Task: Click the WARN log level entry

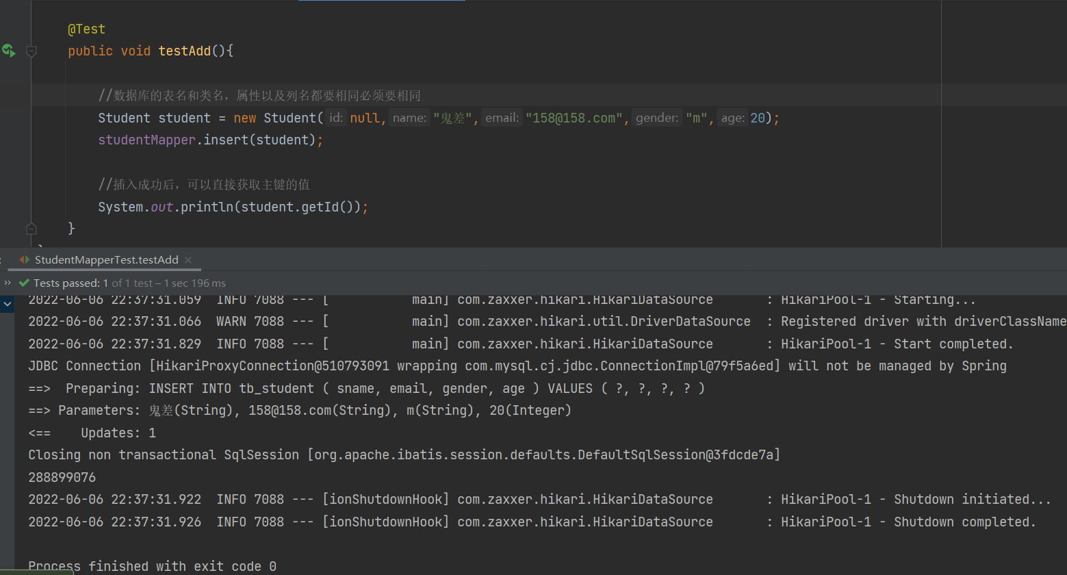Action: pyautogui.click(x=231, y=321)
